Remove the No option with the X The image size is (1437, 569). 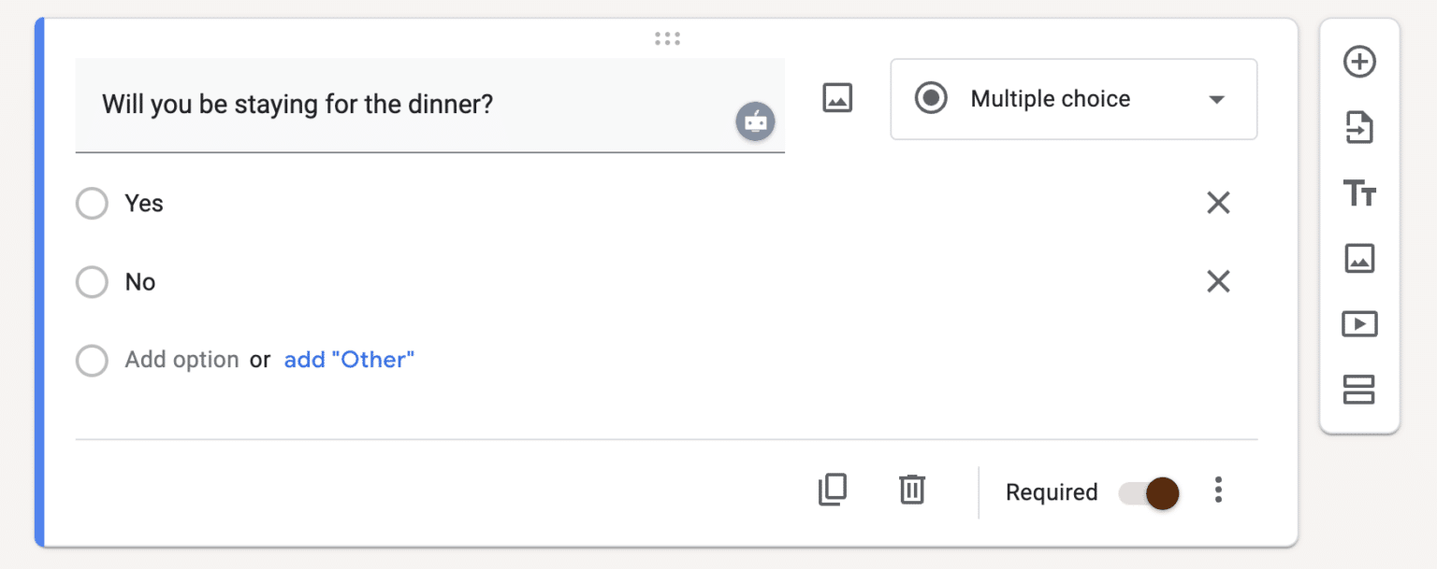pyautogui.click(x=1218, y=281)
